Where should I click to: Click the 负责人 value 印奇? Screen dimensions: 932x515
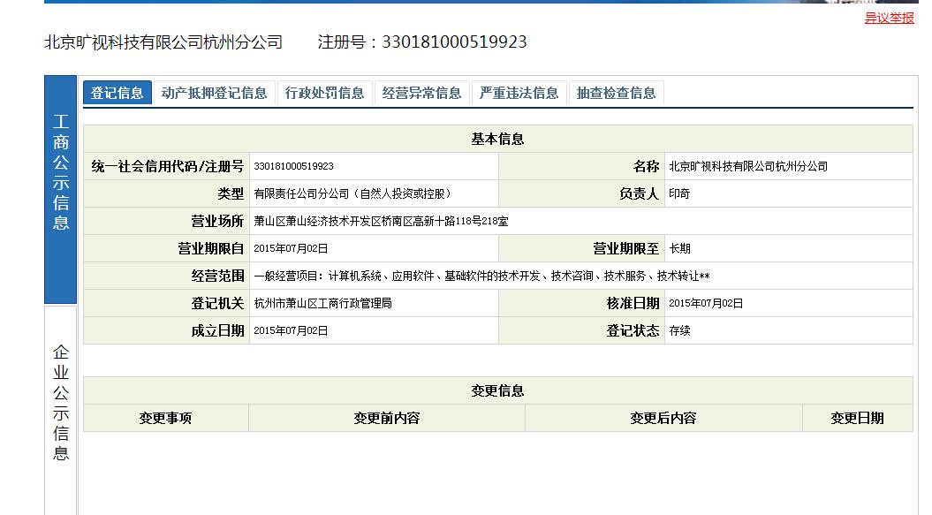point(678,193)
